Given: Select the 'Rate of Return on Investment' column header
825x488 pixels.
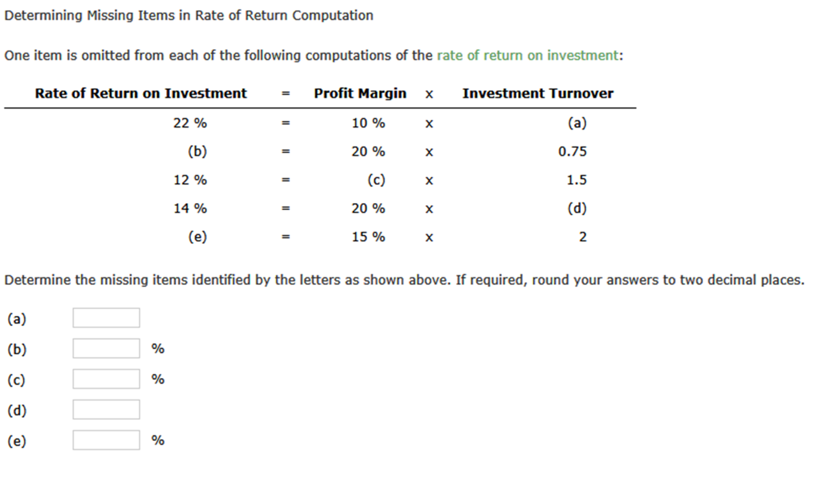Looking at the screenshot, I should coord(141,93).
